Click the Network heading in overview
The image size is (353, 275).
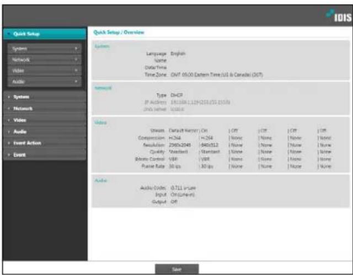(x=103, y=88)
